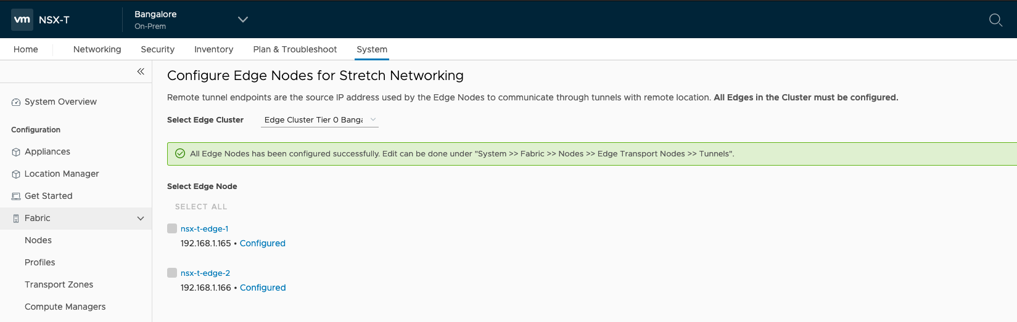Viewport: 1017px width, 322px height.
Task: Click the Fabric server icon
Action: click(16, 219)
